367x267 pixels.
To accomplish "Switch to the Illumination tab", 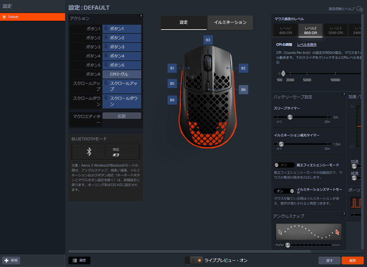I will point(230,23).
